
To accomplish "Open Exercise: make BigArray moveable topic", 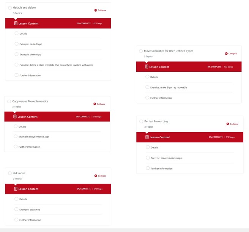I will (169, 87).
